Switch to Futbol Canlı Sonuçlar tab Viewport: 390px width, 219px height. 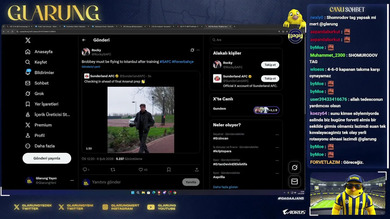tap(48, 27)
